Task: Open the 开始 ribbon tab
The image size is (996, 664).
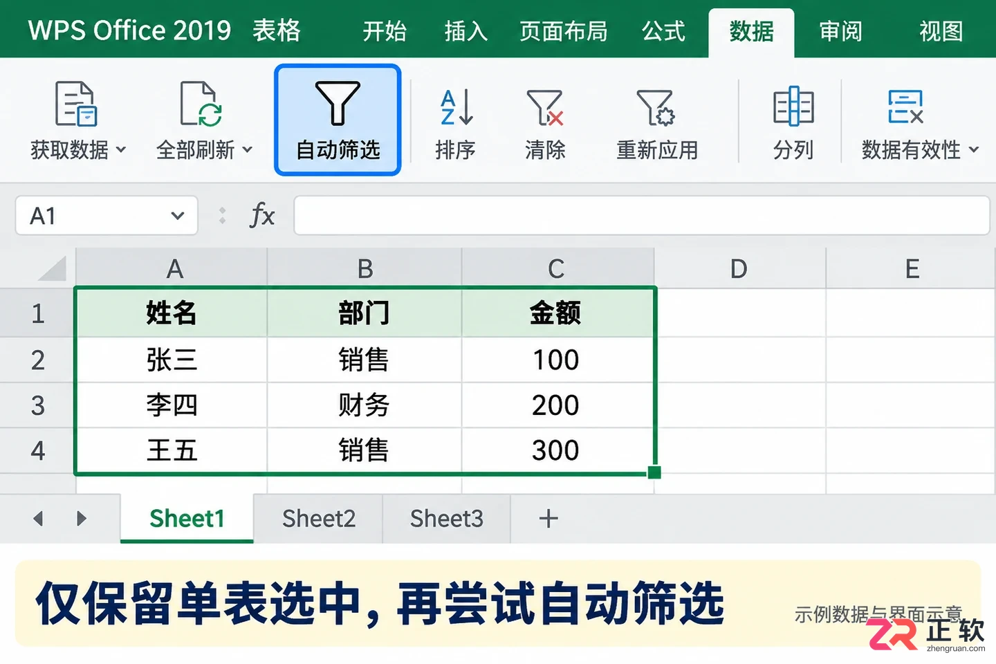Action: (x=385, y=31)
